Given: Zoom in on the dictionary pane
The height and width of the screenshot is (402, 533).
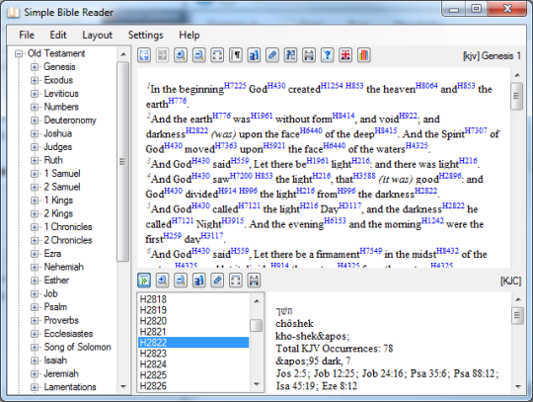Looking at the screenshot, I should pyautogui.click(x=163, y=281).
